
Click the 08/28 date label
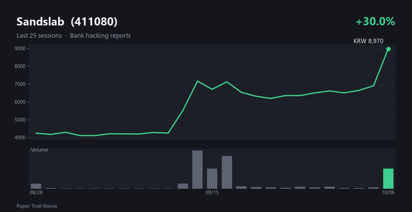tap(36, 193)
